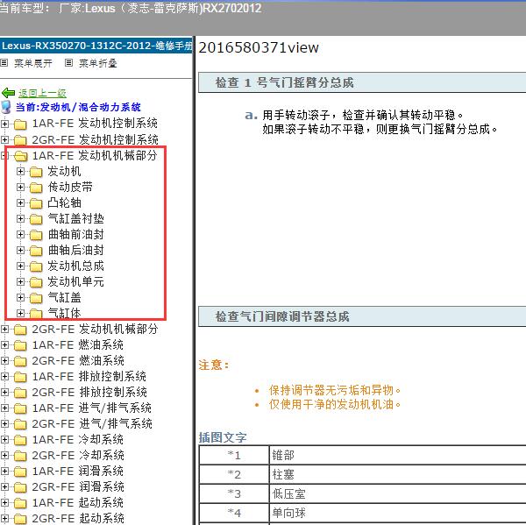Click table cell 单向球

pos(397,513)
